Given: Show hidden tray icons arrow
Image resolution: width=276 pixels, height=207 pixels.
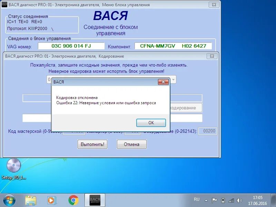Looking at the screenshot, I should 206,200.
